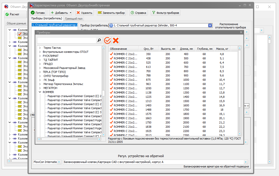Click checkmark icon of the 963 W ROMMER row

(111, 84)
